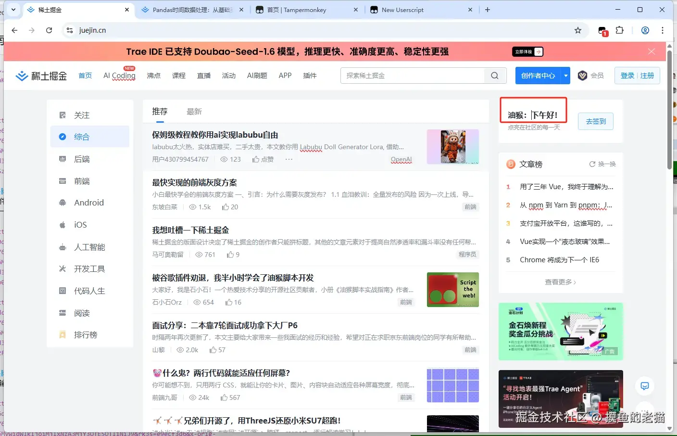Select iOS category in sidebar
The image size is (677, 436).
click(90, 225)
